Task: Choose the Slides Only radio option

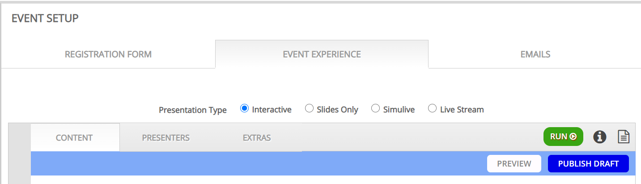Action: [309, 108]
